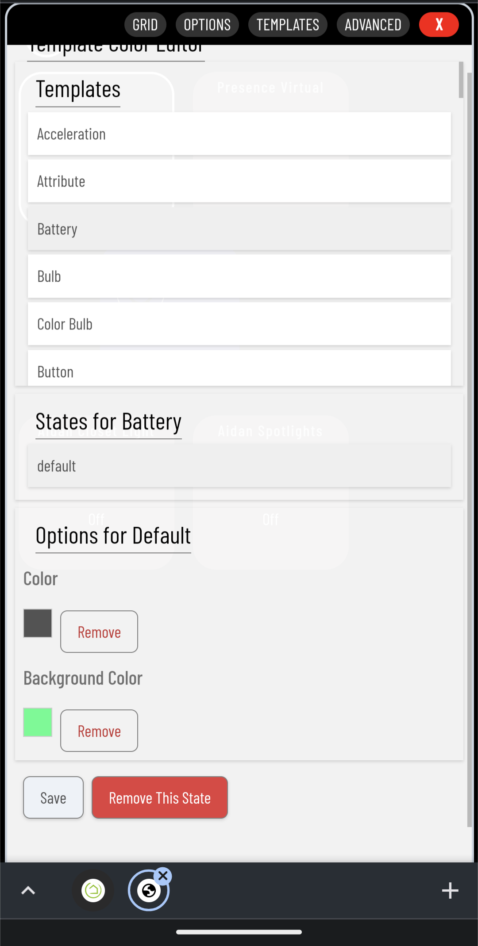Open the TEMPLATES tab

coord(288,25)
